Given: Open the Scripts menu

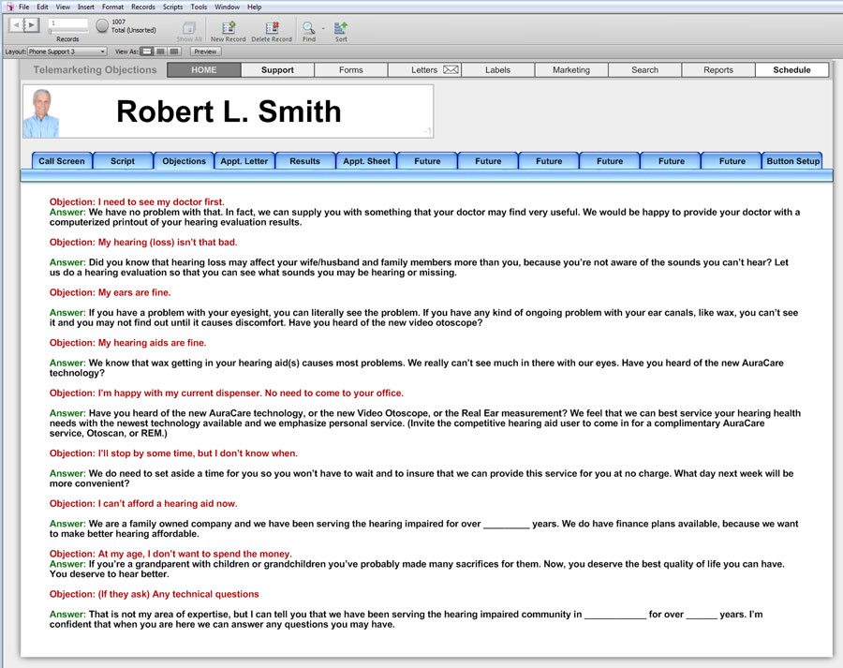Looking at the screenshot, I should click(x=172, y=7).
